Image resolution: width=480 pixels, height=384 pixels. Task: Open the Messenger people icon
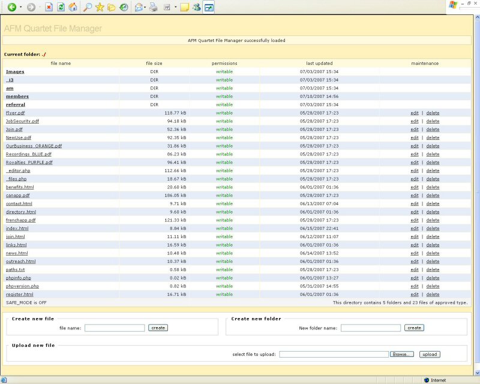tap(197, 7)
